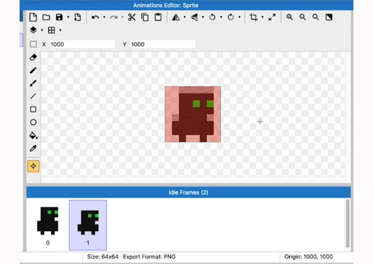Click the Layers icon
This screenshot has height=264, width=373.
point(33,30)
